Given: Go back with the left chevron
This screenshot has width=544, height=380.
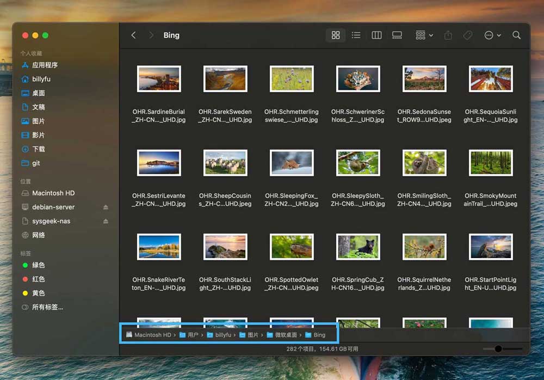Looking at the screenshot, I should click(x=134, y=35).
